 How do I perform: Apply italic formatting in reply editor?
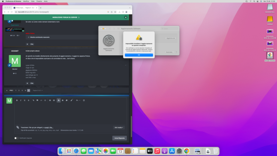(x=21, y=100)
